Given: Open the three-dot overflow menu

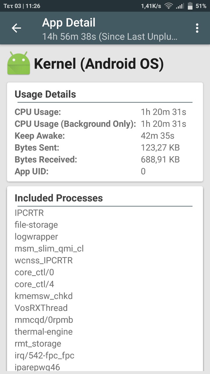Looking at the screenshot, I should (197, 28).
